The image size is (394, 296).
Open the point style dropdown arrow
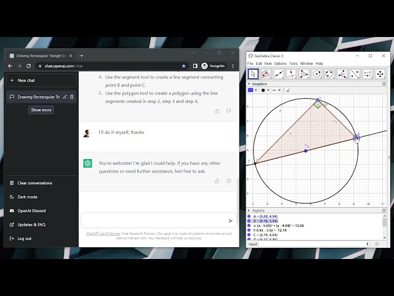[x=268, y=90]
